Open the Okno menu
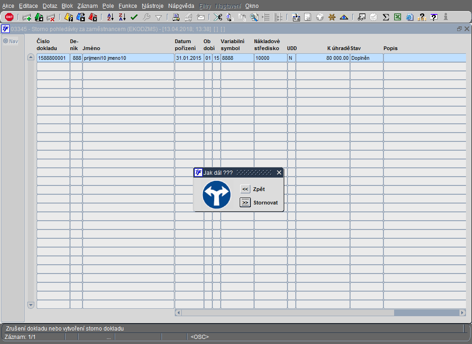The width and height of the screenshot is (472, 344). [252, 6]
